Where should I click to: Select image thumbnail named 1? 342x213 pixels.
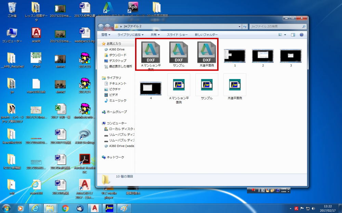point(235,58)
